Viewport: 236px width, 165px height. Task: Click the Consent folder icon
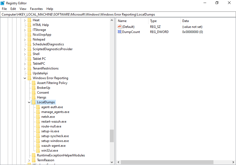(34, 92)
